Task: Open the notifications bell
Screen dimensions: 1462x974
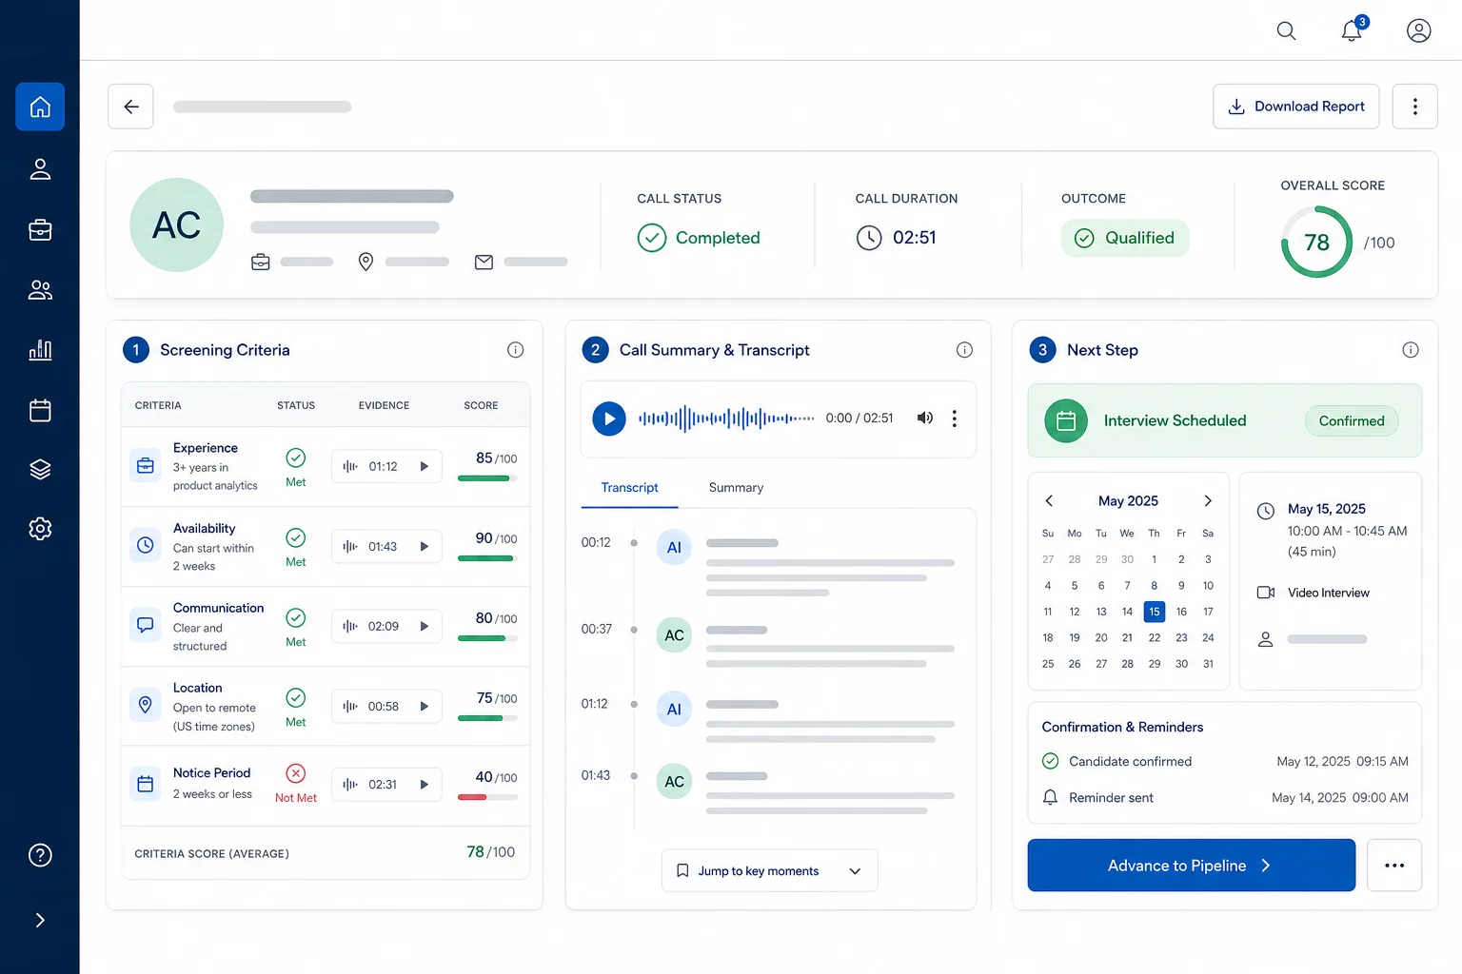Action: 1352,31
